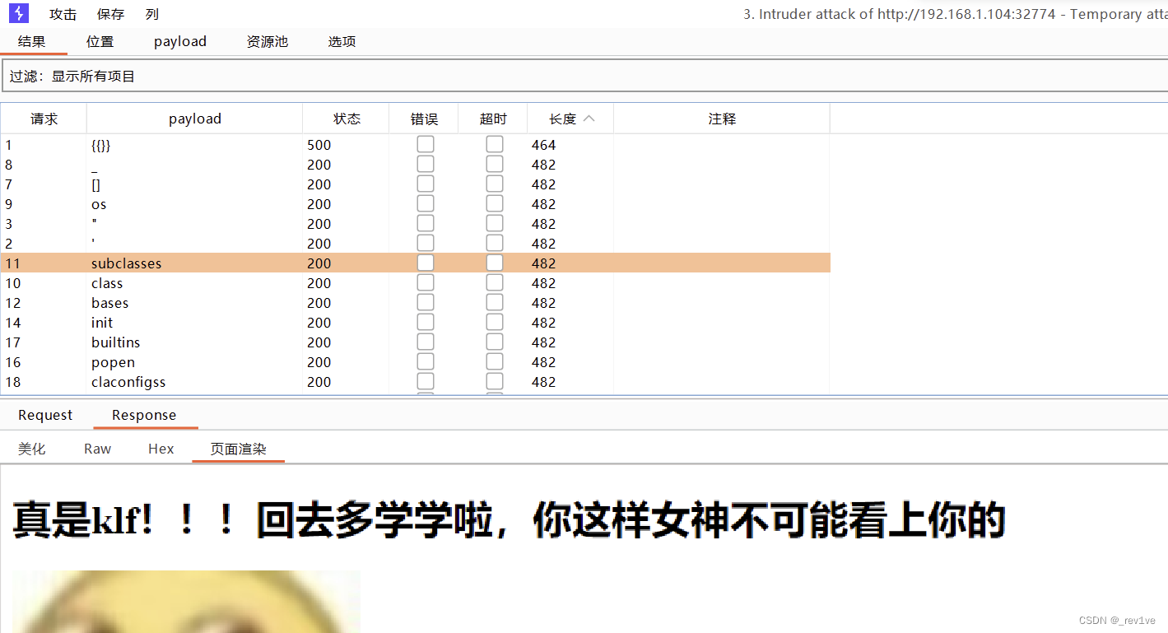The height and width of the screenshot is (633, 1168).
Task: Sort by the 错误 column header
Action: click(424, 119)
